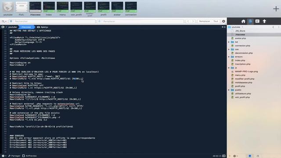Switch to the modifier-profil document tab

[90, 9]
